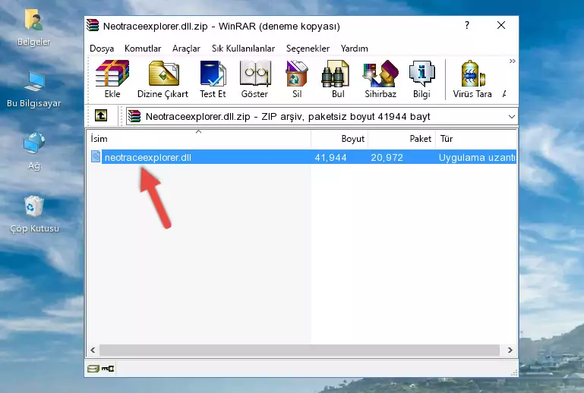
Task: Sort by Tür column header
Action: pyautogui.click(x=476, y=139)
